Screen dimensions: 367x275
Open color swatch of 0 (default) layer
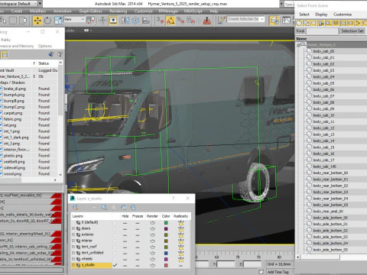(166, 223)
